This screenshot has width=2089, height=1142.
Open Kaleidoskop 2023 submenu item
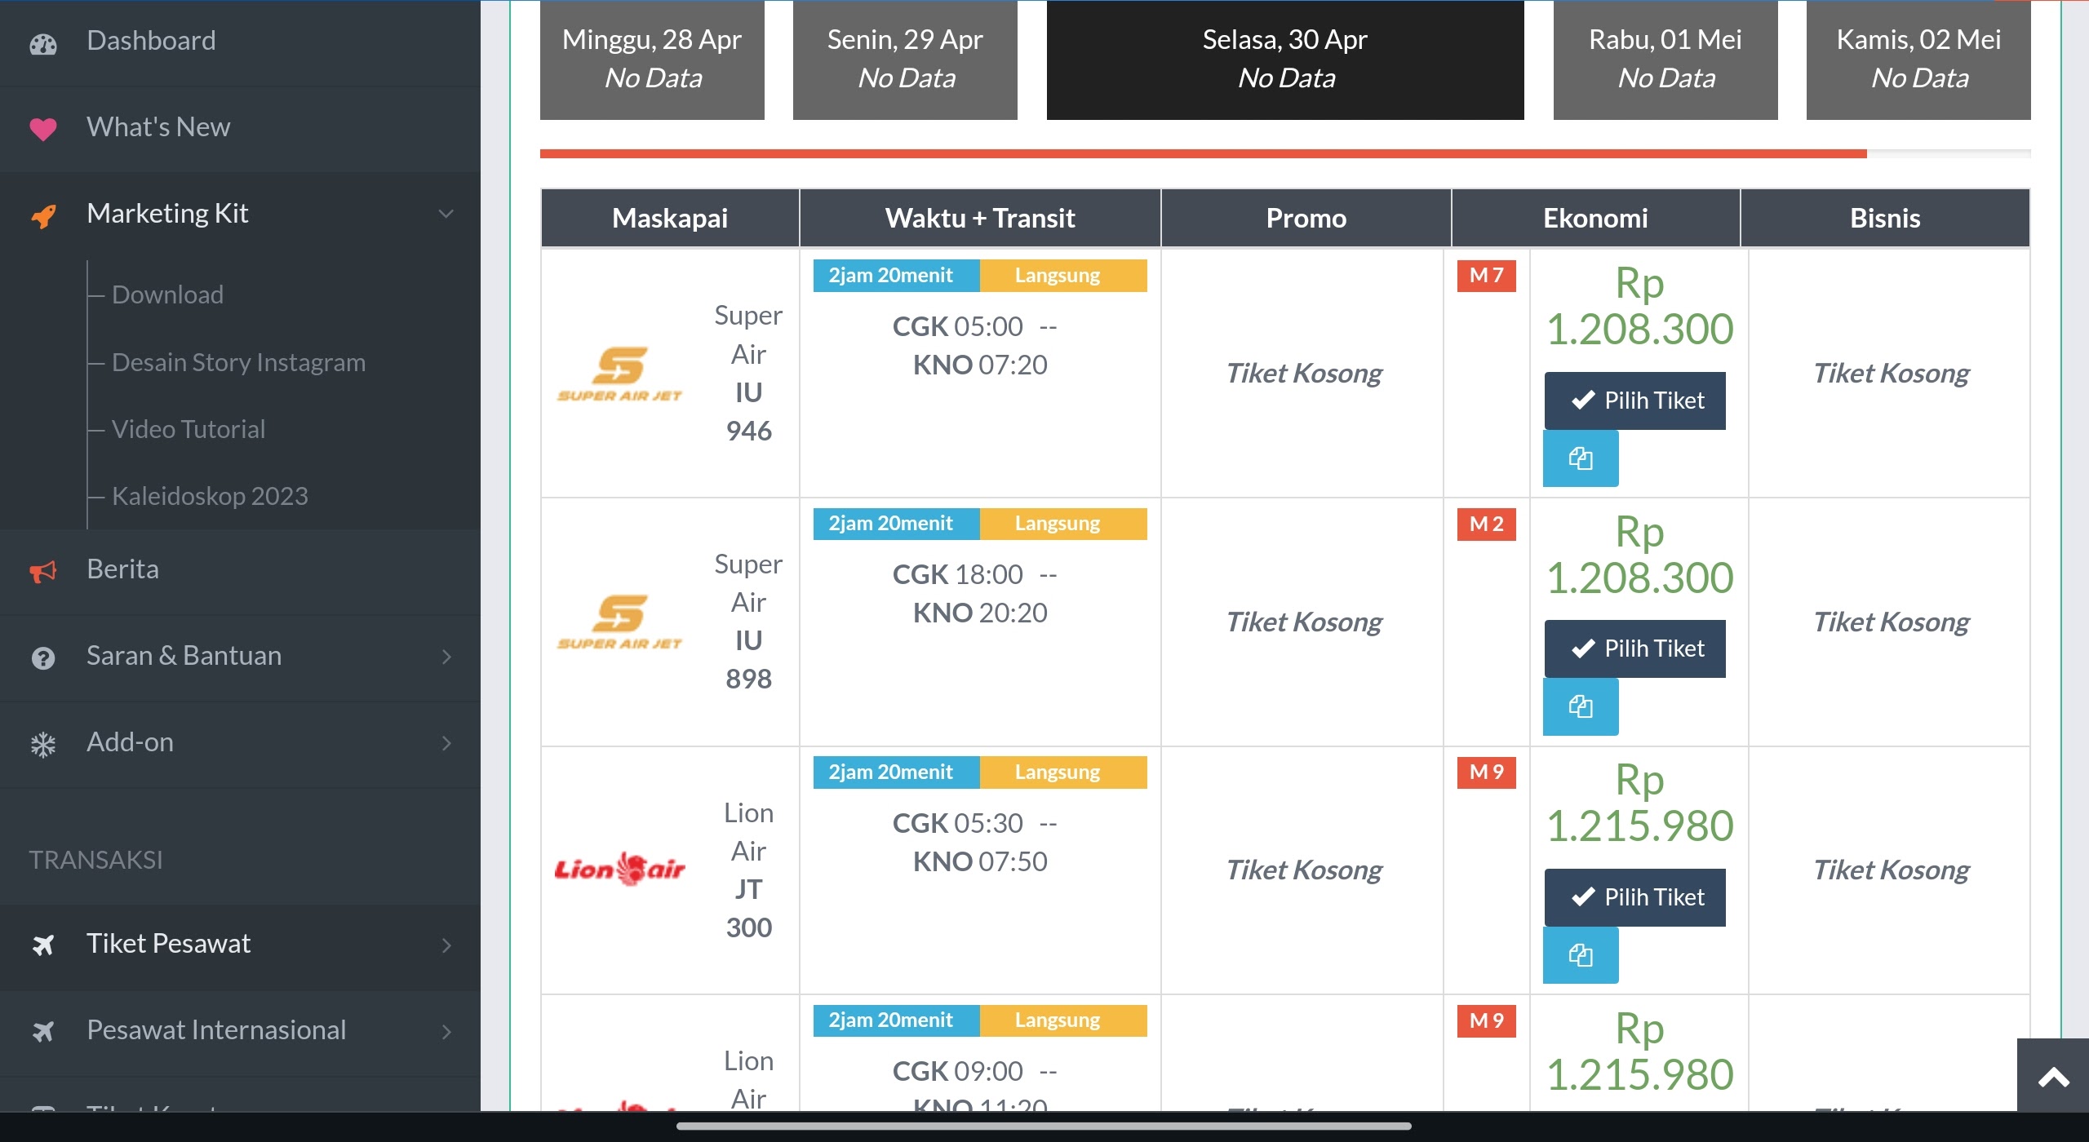210,496
